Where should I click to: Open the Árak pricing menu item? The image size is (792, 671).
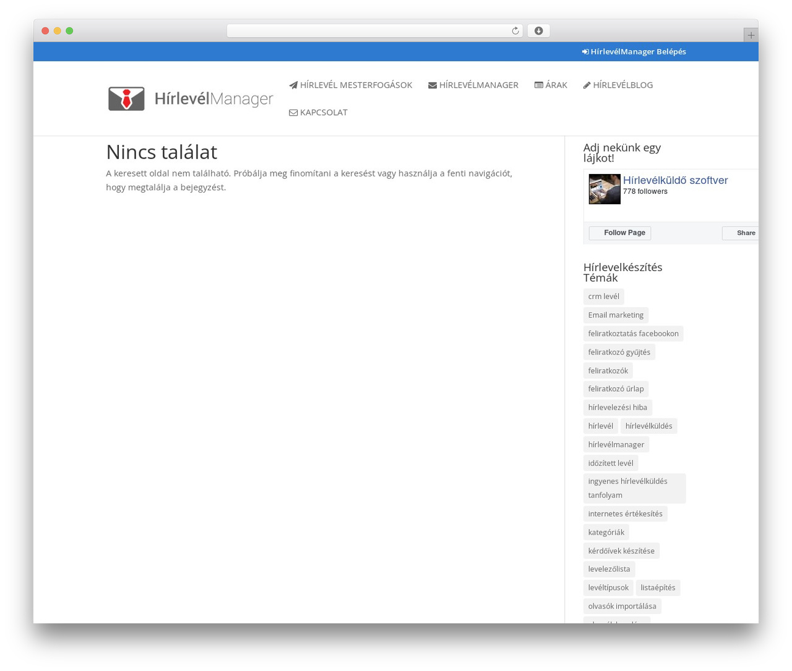(551, 85)
